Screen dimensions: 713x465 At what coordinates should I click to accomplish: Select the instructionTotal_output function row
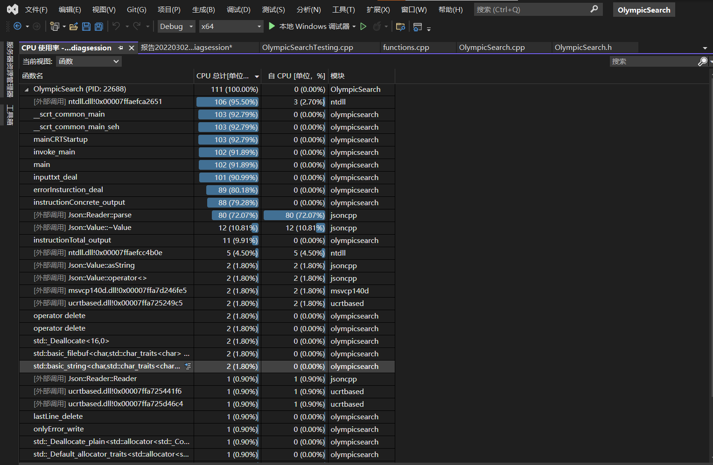pyautogui.click(x=207, y=240)
